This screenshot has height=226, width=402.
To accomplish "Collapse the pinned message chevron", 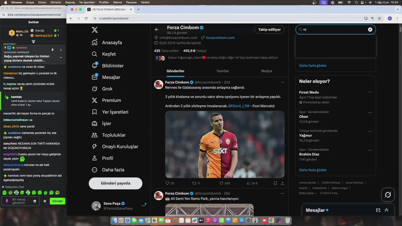I will tap(61, 57).
